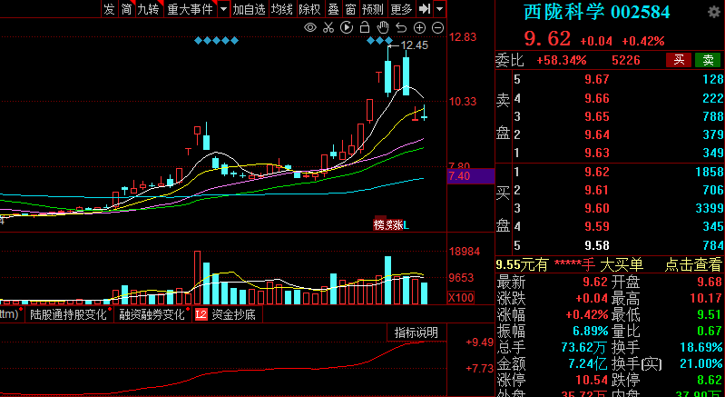Click the 发 toolbar button
Image resolution: width=725 pixels, height=397 pixels.
coord(109,9)
